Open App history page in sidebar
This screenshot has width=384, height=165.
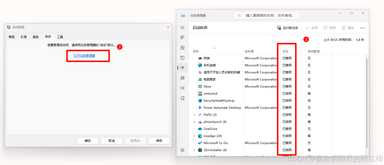click(x=182, y=58)
